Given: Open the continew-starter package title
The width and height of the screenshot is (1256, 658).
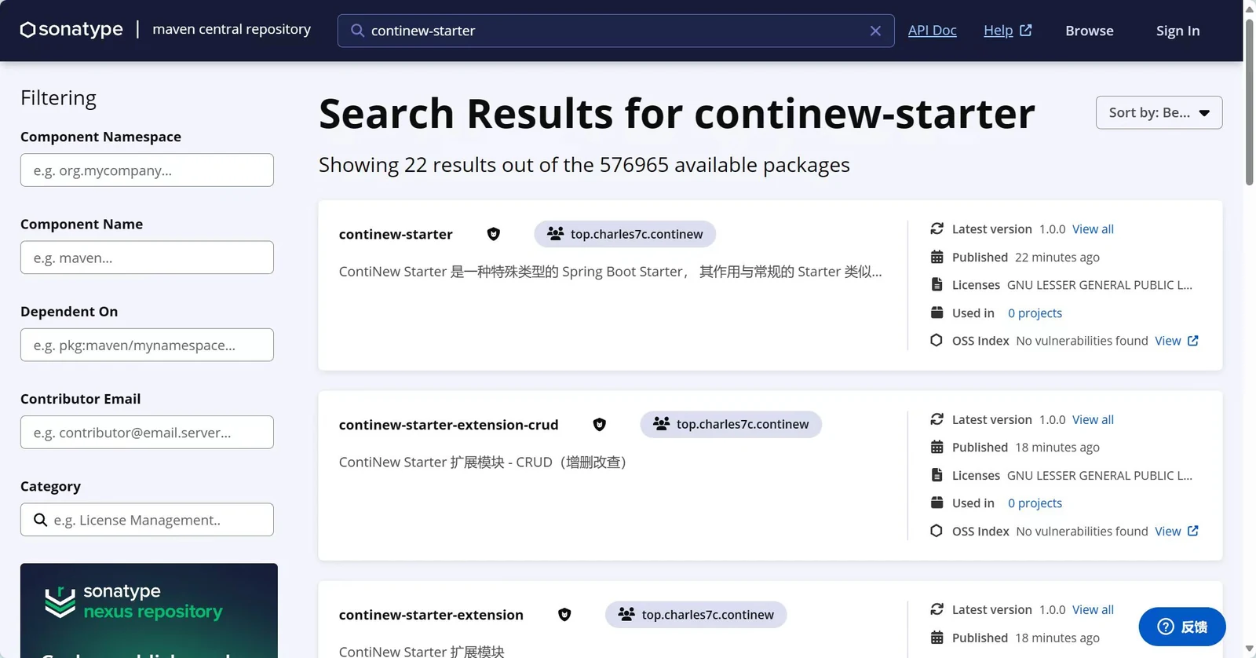Looking at the screenshot, I should pyautogui.click(x=396, y=234).
